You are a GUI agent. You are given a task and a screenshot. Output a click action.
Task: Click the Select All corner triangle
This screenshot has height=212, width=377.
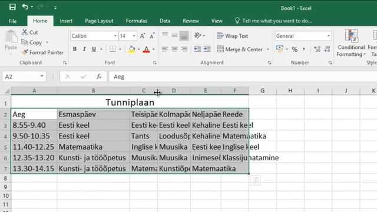(7, 91)
